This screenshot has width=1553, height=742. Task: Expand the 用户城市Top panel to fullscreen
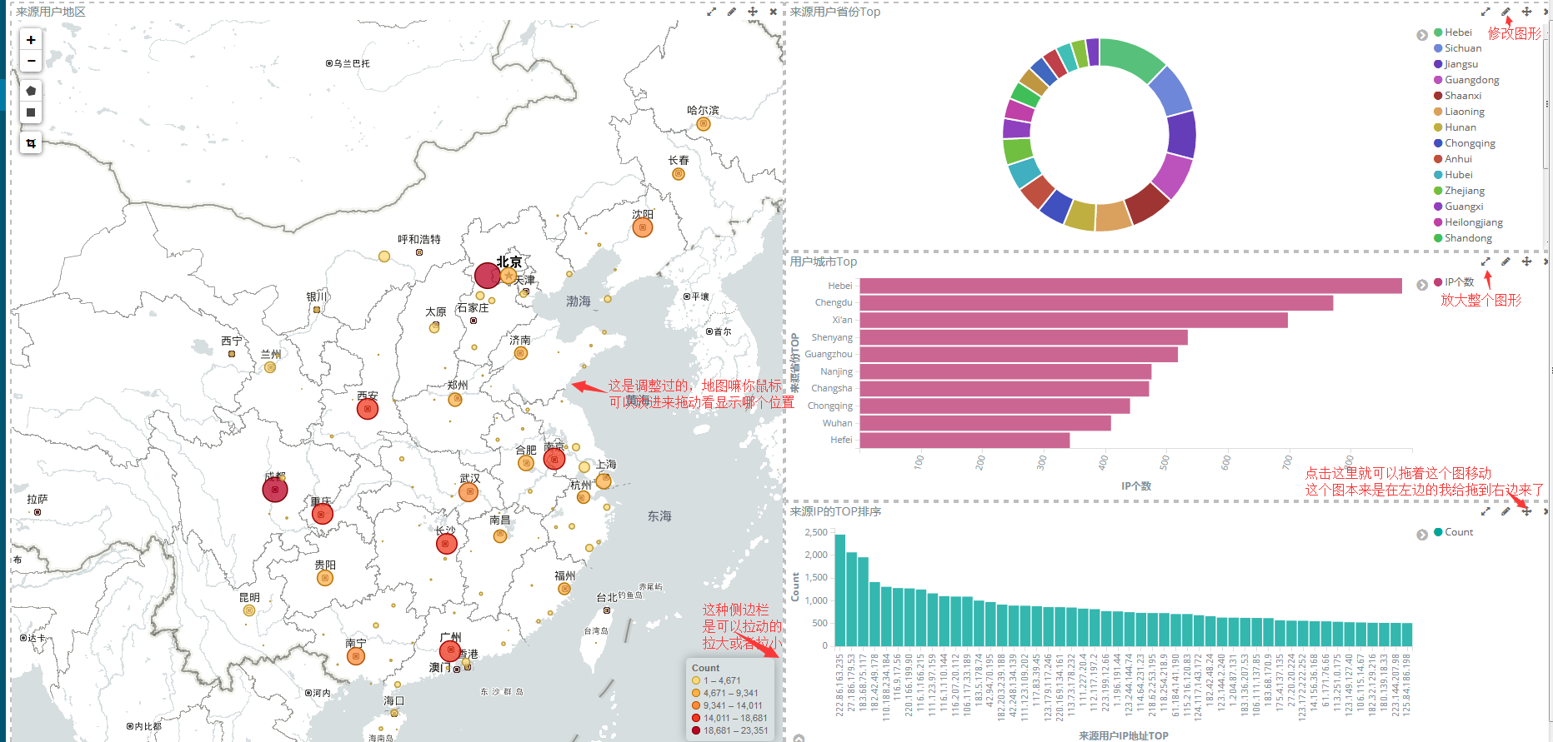click(1485, 261)
